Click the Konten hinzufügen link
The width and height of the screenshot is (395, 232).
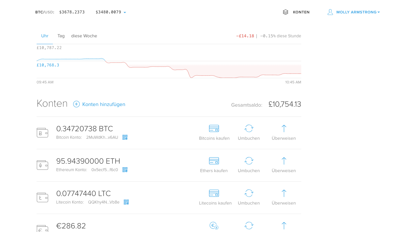point(104,104)
